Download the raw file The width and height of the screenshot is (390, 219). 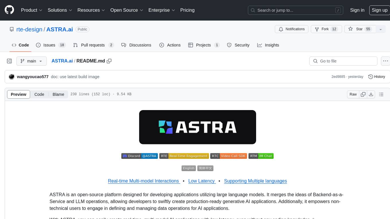[x=371, y=94]
